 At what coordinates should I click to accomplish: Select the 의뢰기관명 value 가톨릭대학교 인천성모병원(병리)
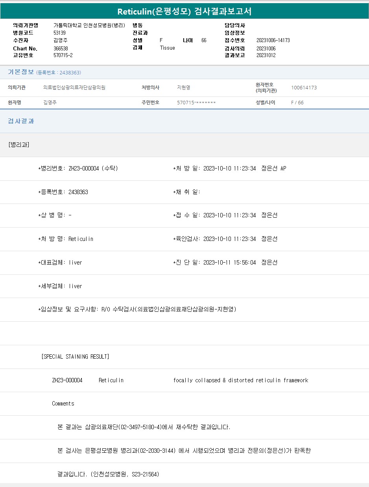tap(89, 25)
